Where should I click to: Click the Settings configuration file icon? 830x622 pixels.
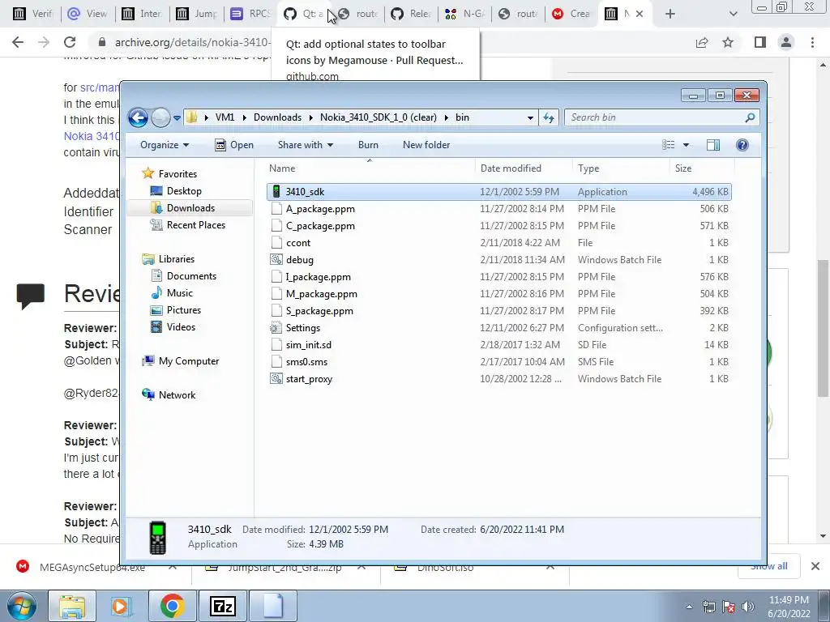276,328
